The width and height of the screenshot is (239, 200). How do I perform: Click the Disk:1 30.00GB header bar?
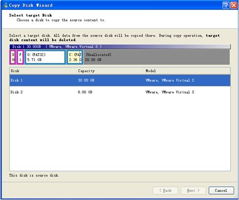click(x=120, y=47)
